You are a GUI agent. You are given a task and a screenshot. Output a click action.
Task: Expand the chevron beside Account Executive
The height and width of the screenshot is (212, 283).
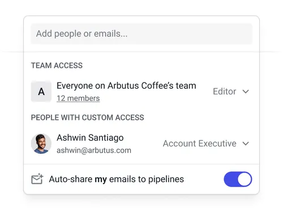point(246,144)
